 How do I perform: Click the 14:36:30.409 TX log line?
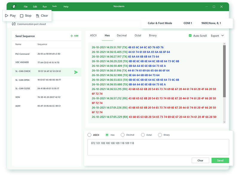129,66
